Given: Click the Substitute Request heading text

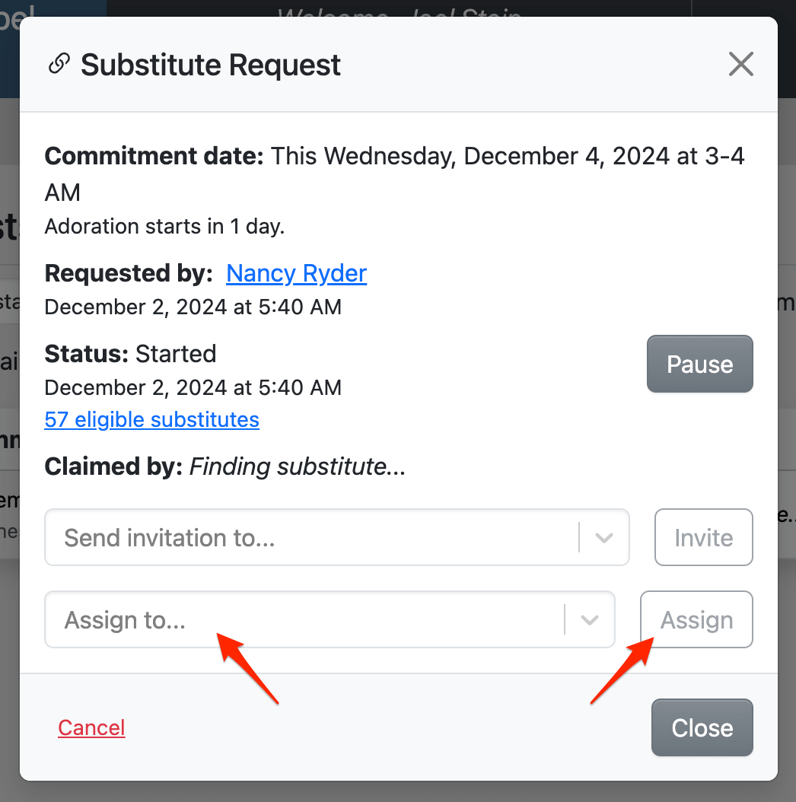Looking at the screenshot, I should pos(211,65).
